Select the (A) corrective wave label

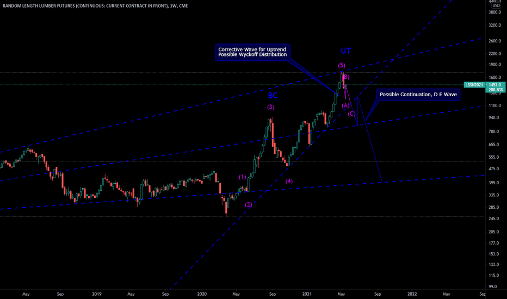(x=345, y=105)
